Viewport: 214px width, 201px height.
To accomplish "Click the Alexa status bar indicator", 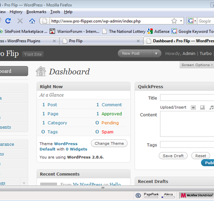I will pyautogui.click(x=168, y=195).
